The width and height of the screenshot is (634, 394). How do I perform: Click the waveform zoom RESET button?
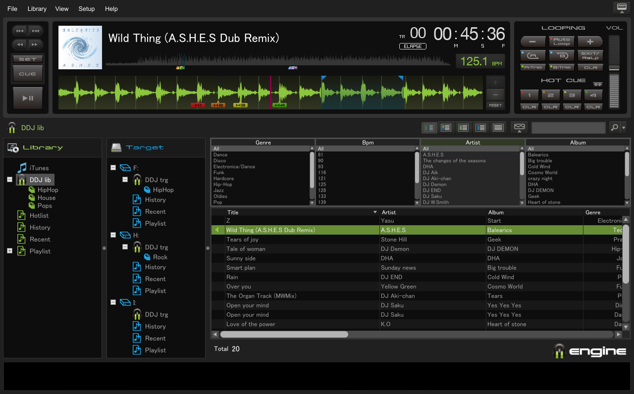(x=495, y=105)
